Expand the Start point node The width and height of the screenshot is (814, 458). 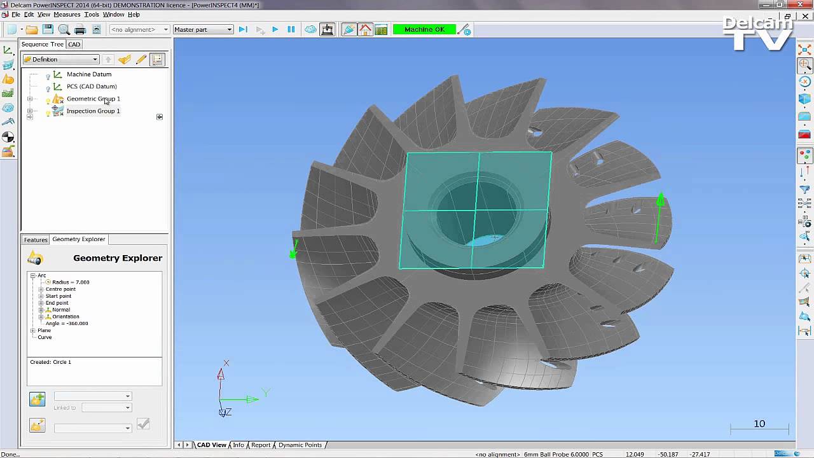click(41, 296)
